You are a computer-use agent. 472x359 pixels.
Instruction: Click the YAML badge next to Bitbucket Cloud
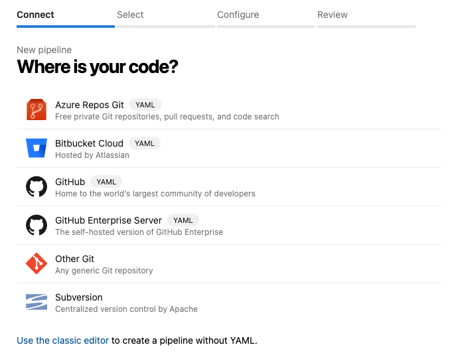coord(145,143)
